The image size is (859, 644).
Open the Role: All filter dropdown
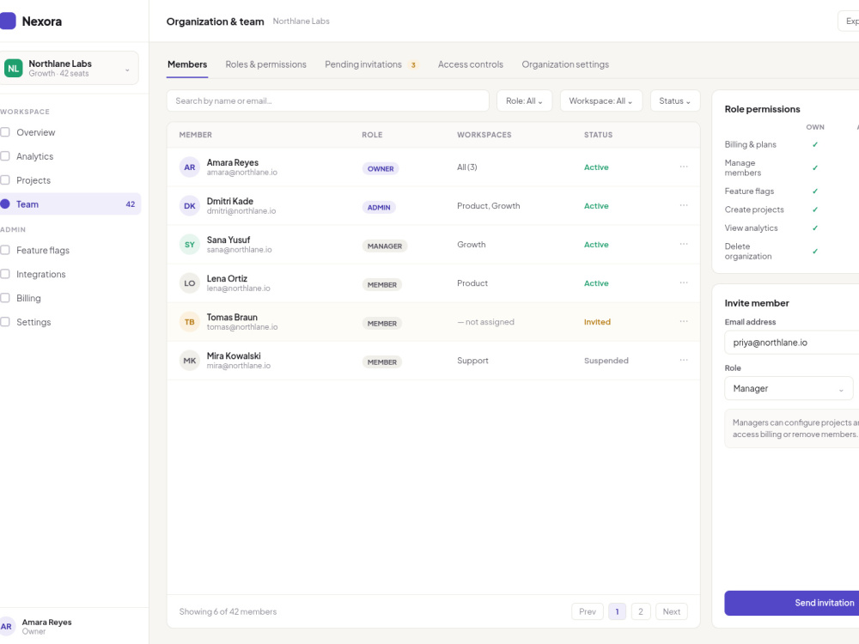pyautogui.click(x=524, y=101)
